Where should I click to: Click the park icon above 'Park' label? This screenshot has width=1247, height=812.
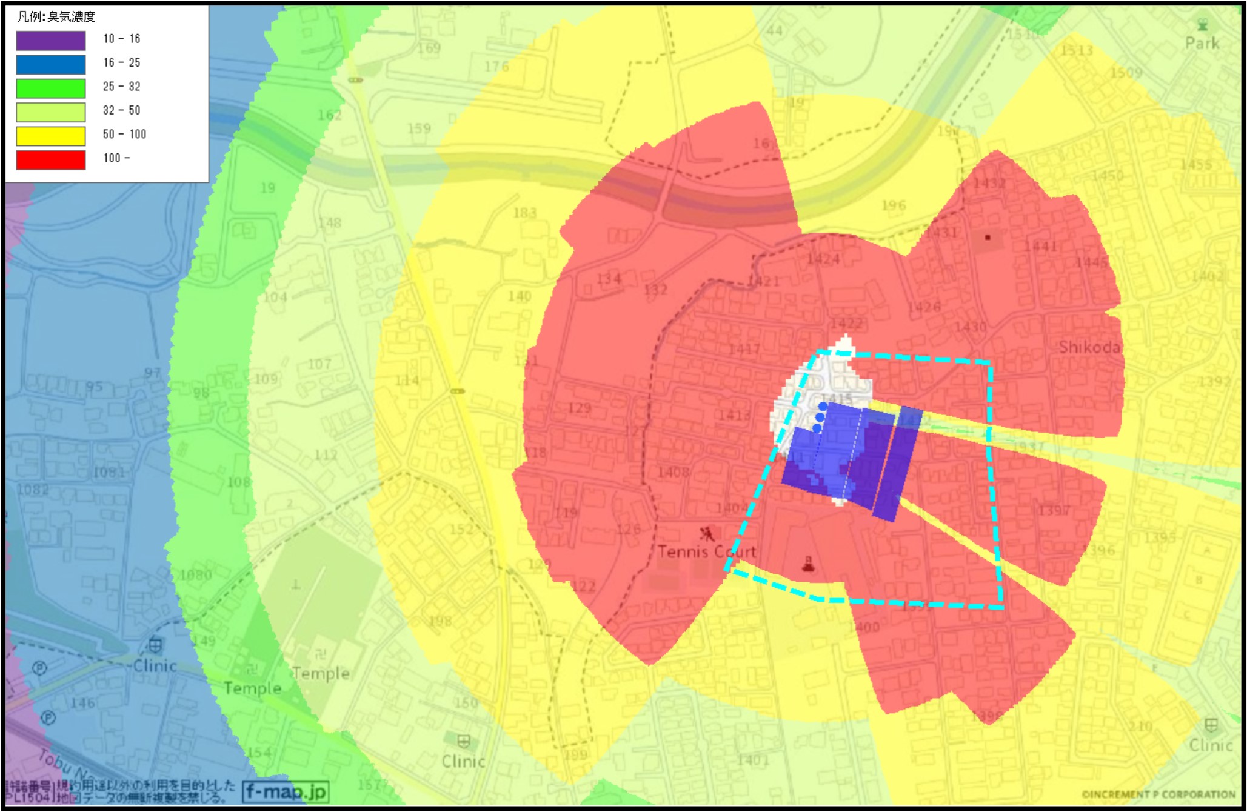[1202, 24]
